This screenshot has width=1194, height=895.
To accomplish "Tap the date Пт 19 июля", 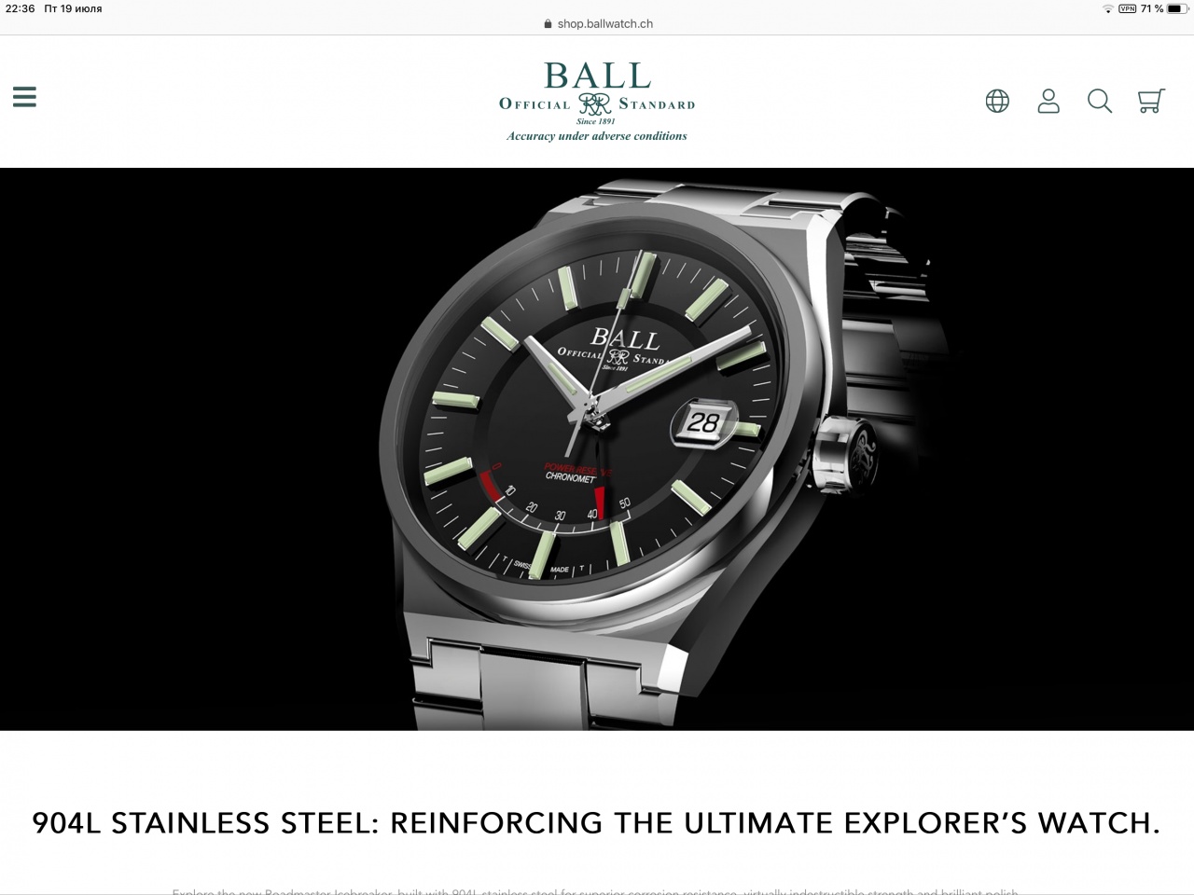I will pos(73,8).
